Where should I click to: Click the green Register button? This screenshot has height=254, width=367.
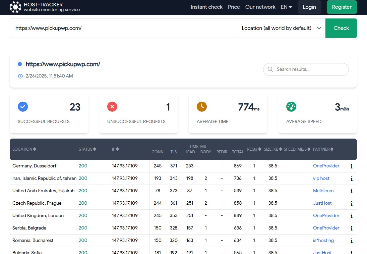click(x=342, y=7)
